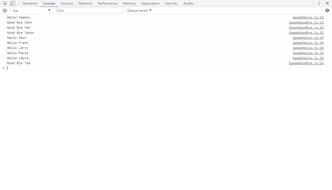Clear the console with the ban icon

point(5,10)
